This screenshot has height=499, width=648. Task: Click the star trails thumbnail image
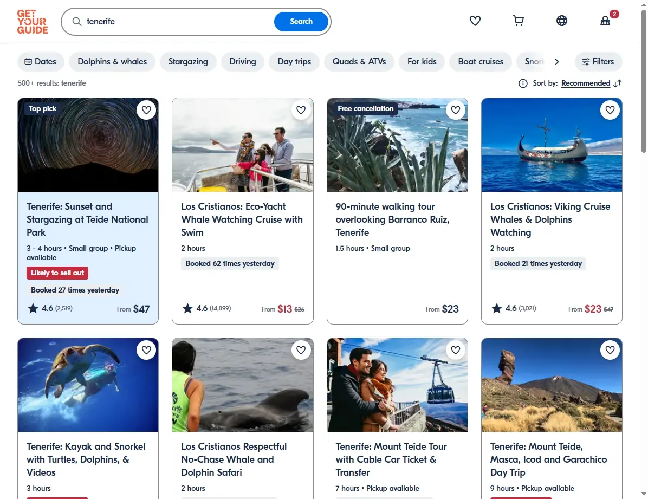[x=88, y=145]
